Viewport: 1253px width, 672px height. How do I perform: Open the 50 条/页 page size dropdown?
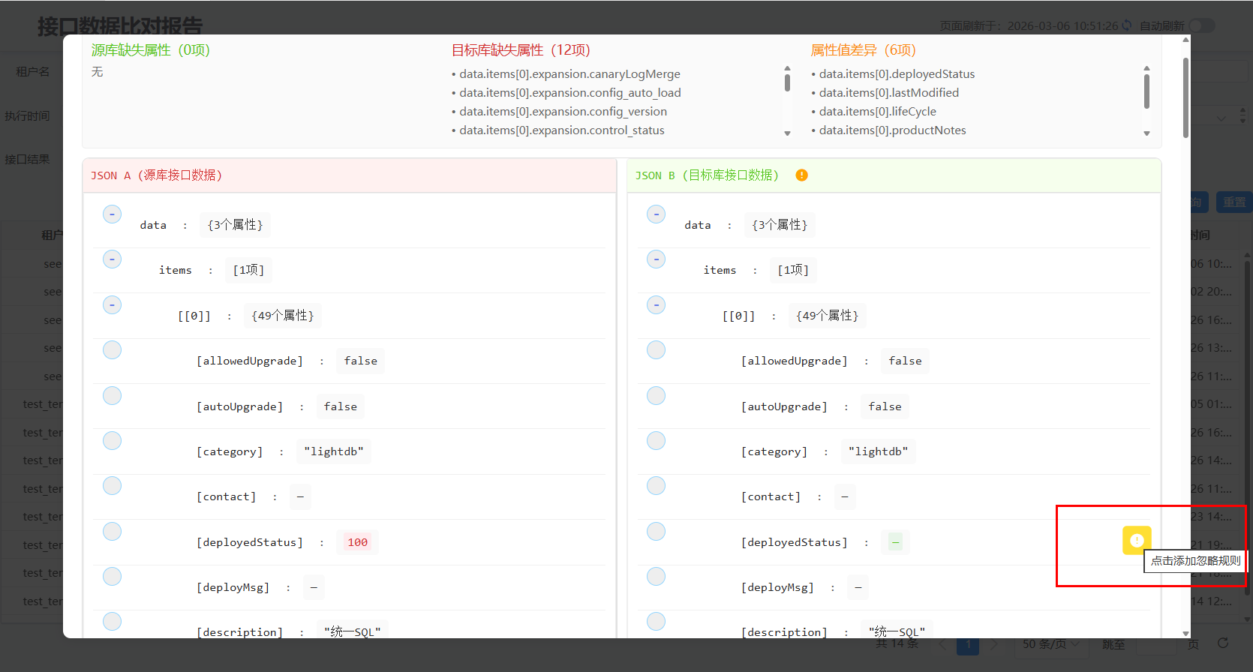1050,644
